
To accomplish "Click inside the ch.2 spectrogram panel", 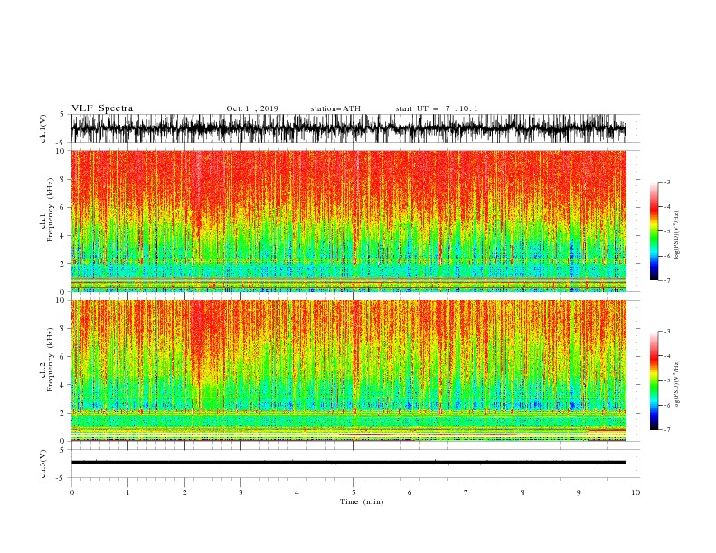I will click(x=348, y=370).
